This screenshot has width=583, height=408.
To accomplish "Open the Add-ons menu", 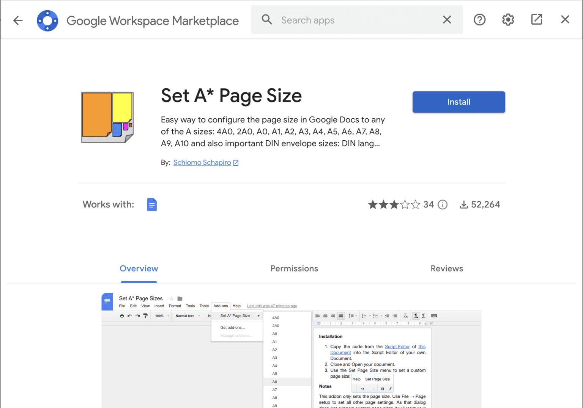I will pos(221,306).
